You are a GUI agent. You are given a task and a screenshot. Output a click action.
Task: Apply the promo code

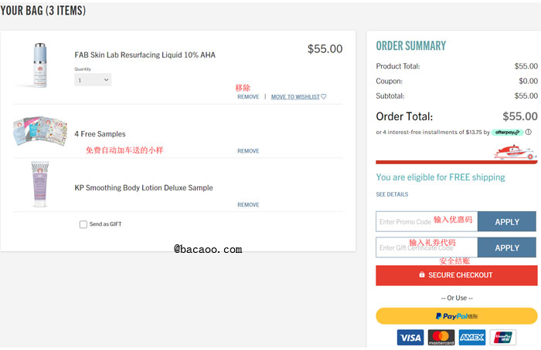pos(507,221)
